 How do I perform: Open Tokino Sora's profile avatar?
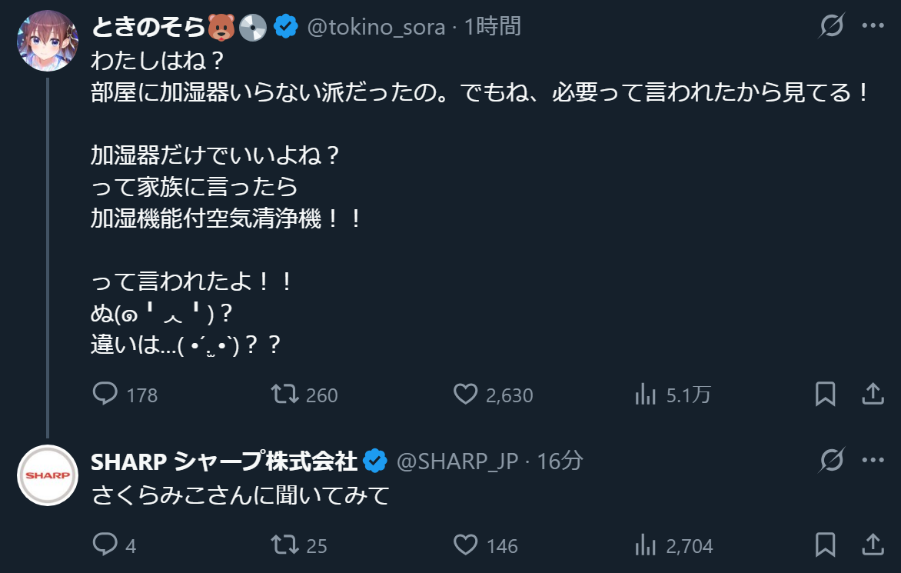coord(48,41)
